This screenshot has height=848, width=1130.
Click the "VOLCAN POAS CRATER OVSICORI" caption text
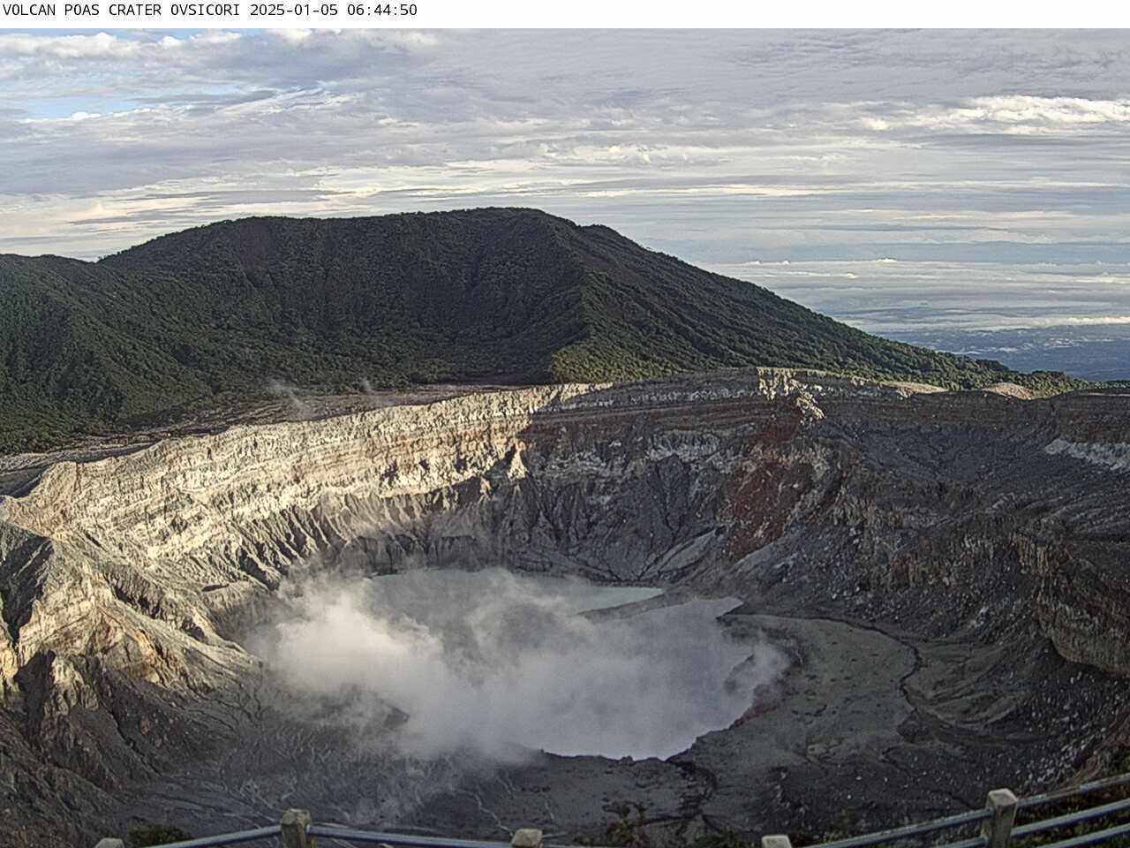123,11
